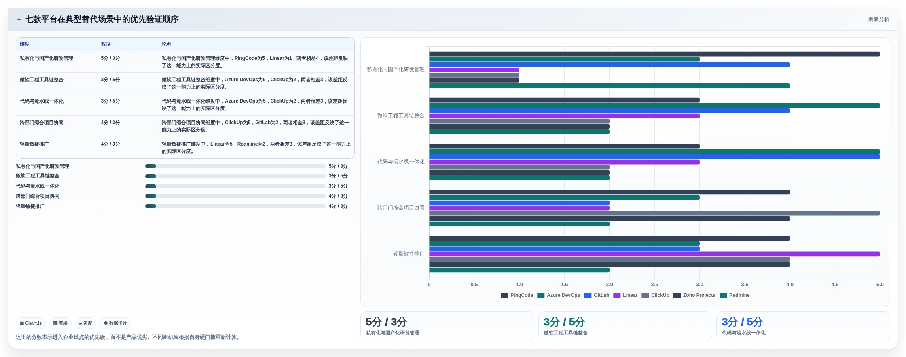
Task: Click the blue GitLab bar in 代码与流水线一体化 group
Action: [654, 157]
